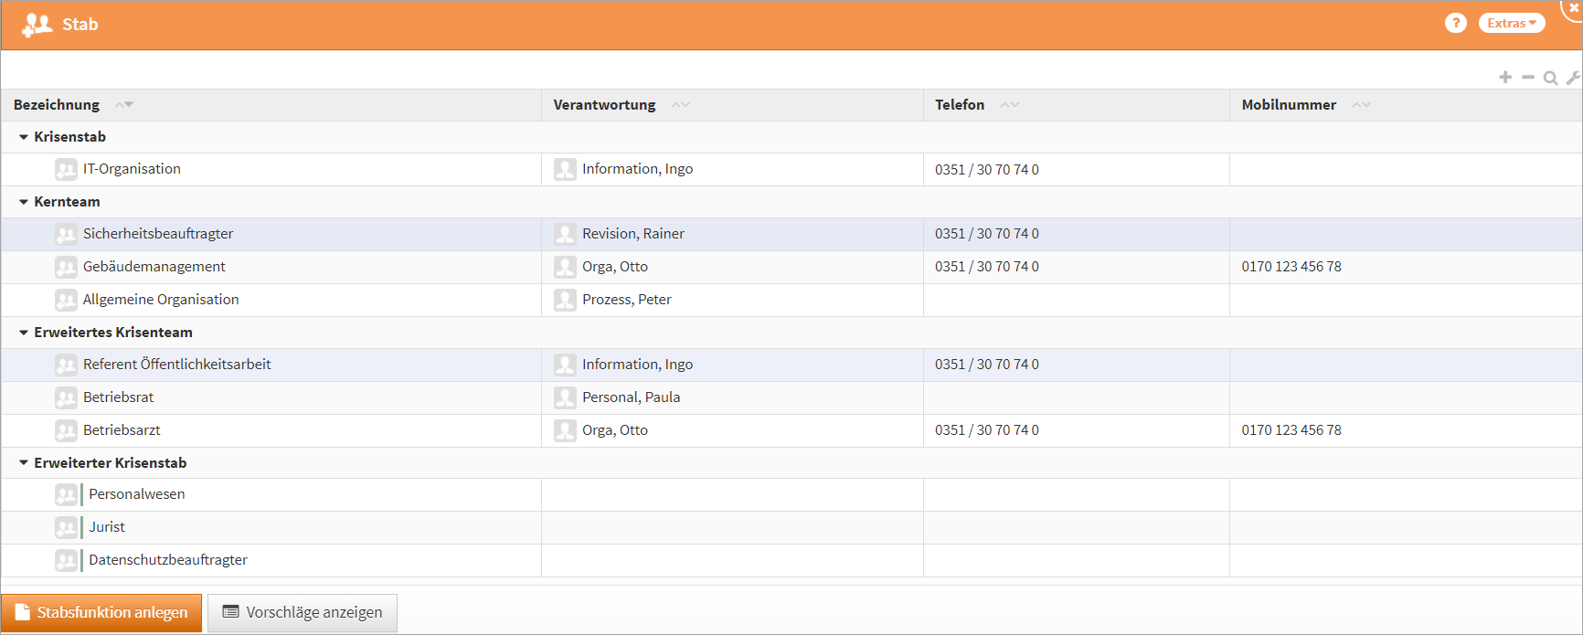1583x635 pixels.
Task: Click mobile number in Betriebsarzt row
Action: 1291,430
